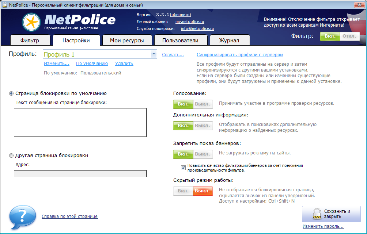Screen dimensions: 367x234
Task: Click the info@netpolice.ru support link
Action: pos(197,28)
